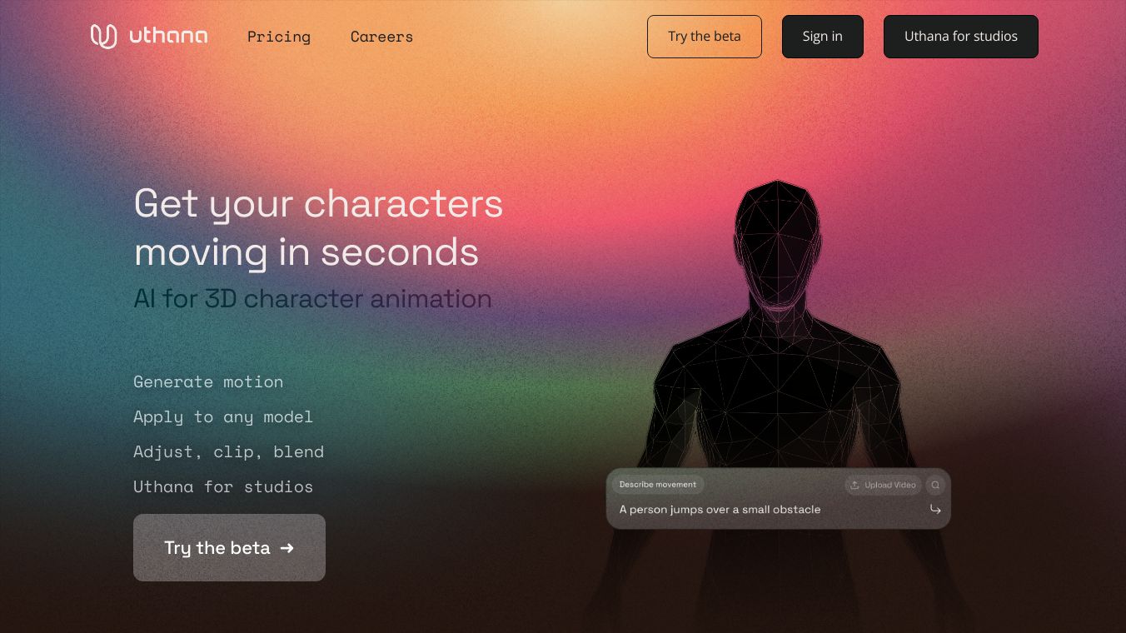Screen dimensions: 1126x633
Task: Select the Describe movement tab
Action: tap(658, 485)
